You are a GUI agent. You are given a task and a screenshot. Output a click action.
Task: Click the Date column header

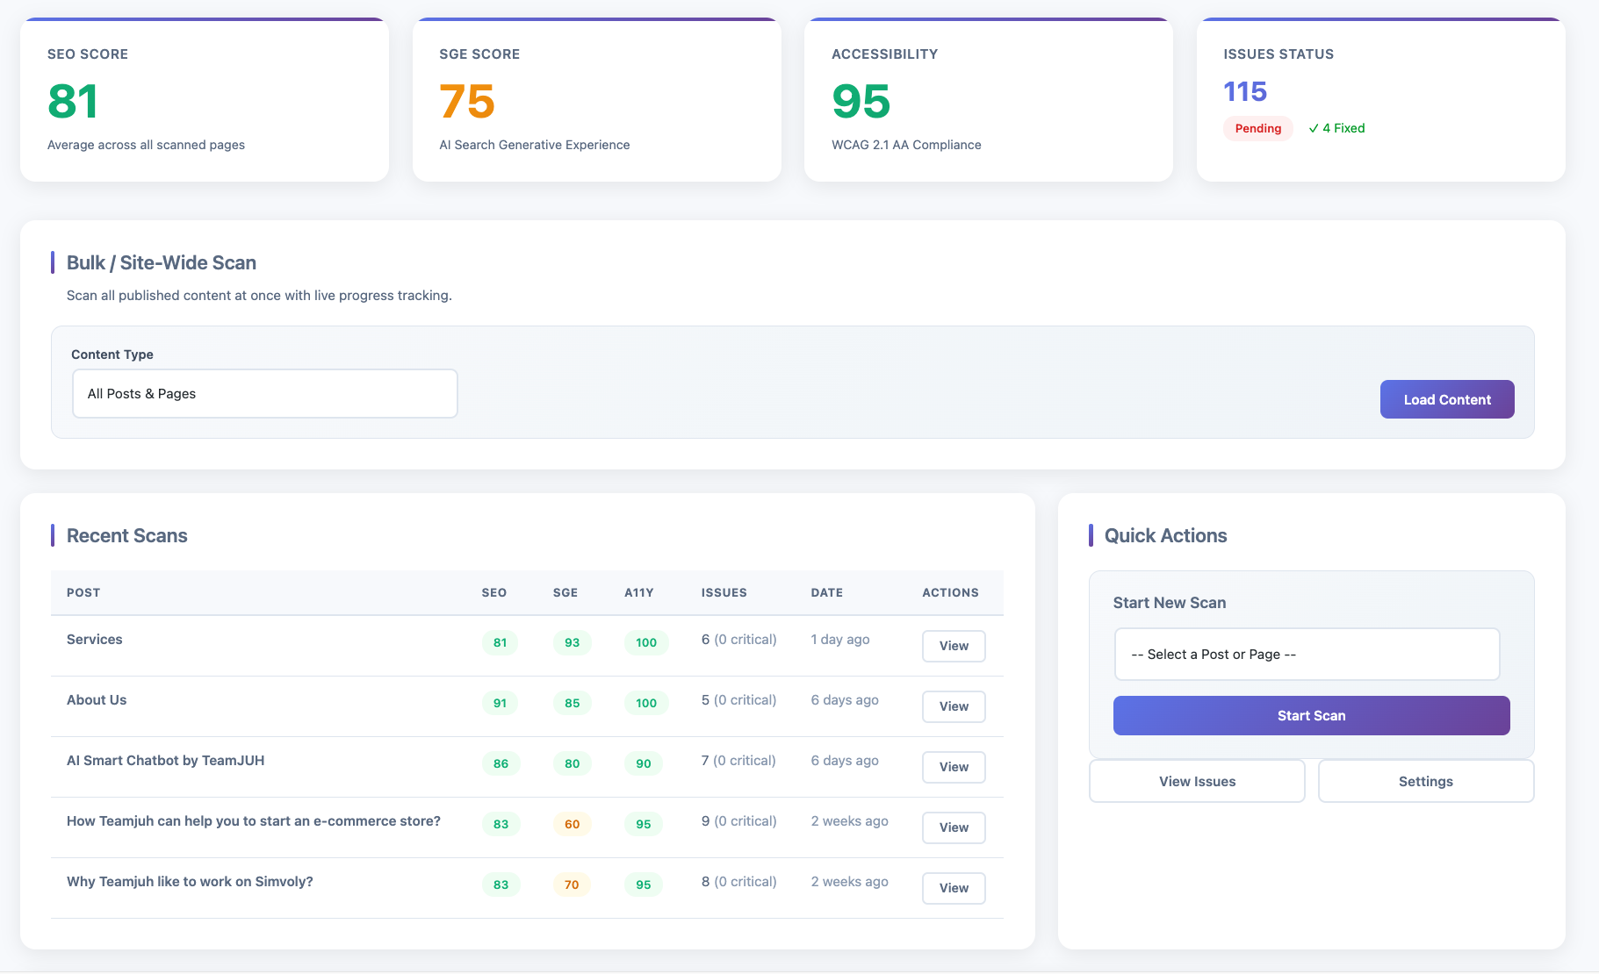[x=826, y=593]
